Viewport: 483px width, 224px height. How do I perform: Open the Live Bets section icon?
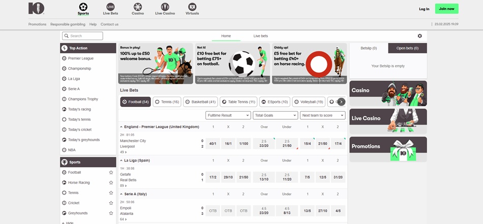(x=110, y=7)
